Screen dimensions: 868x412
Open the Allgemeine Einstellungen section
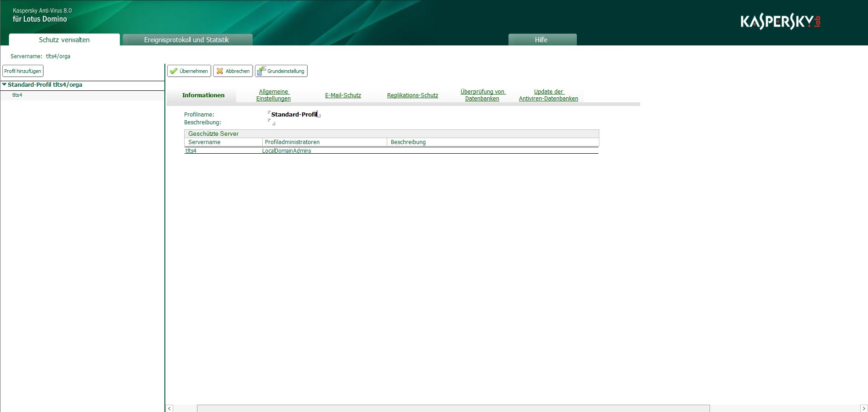click(273, 95)
